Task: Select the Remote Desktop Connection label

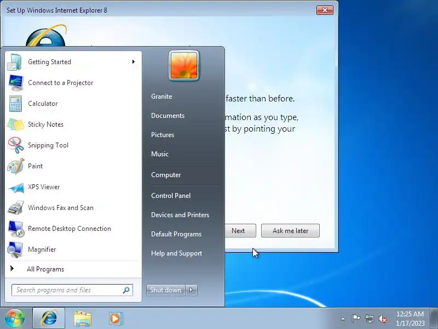Action: [70, 229]
